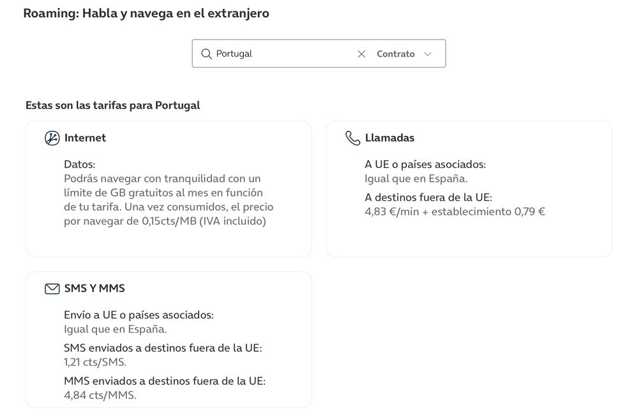Click "MMS enviados a destinos fuera de la UE:"
Viewport: 638px width, 413px height.
[164, 381]
